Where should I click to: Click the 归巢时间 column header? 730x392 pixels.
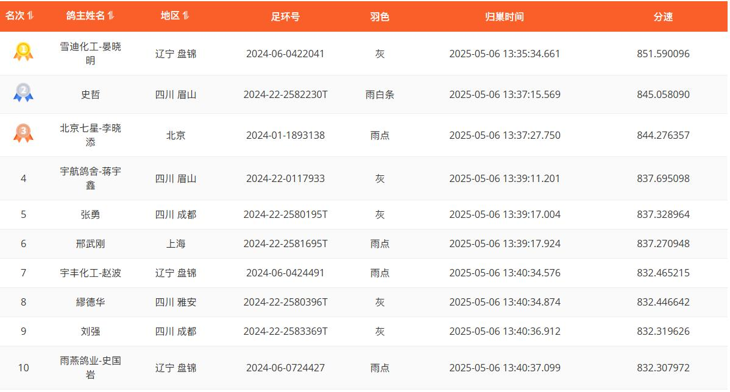[505, 16]
